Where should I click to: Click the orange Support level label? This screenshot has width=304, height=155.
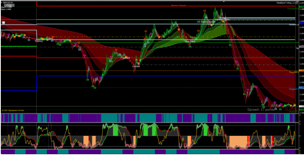tap(294, 72)
